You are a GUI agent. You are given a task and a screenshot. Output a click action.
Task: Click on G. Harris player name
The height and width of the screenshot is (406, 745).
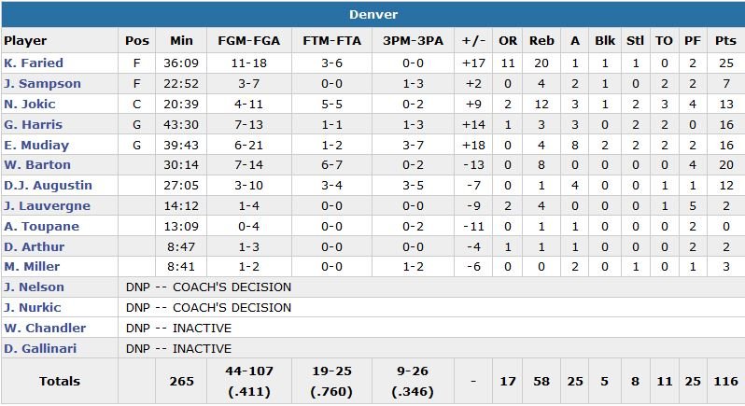(x=32, y=125)
